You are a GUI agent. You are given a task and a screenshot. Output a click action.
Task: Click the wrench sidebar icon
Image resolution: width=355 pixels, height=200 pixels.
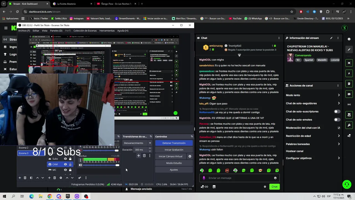pos(349,125)
